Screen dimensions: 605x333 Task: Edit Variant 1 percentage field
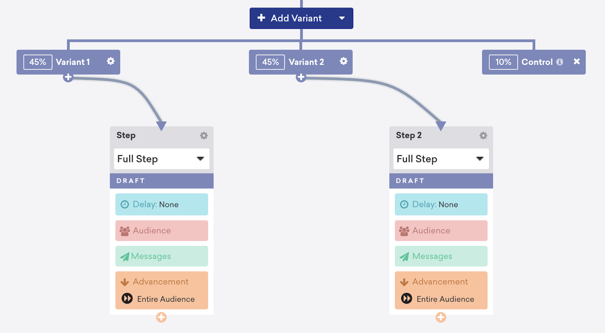[38, 62]
